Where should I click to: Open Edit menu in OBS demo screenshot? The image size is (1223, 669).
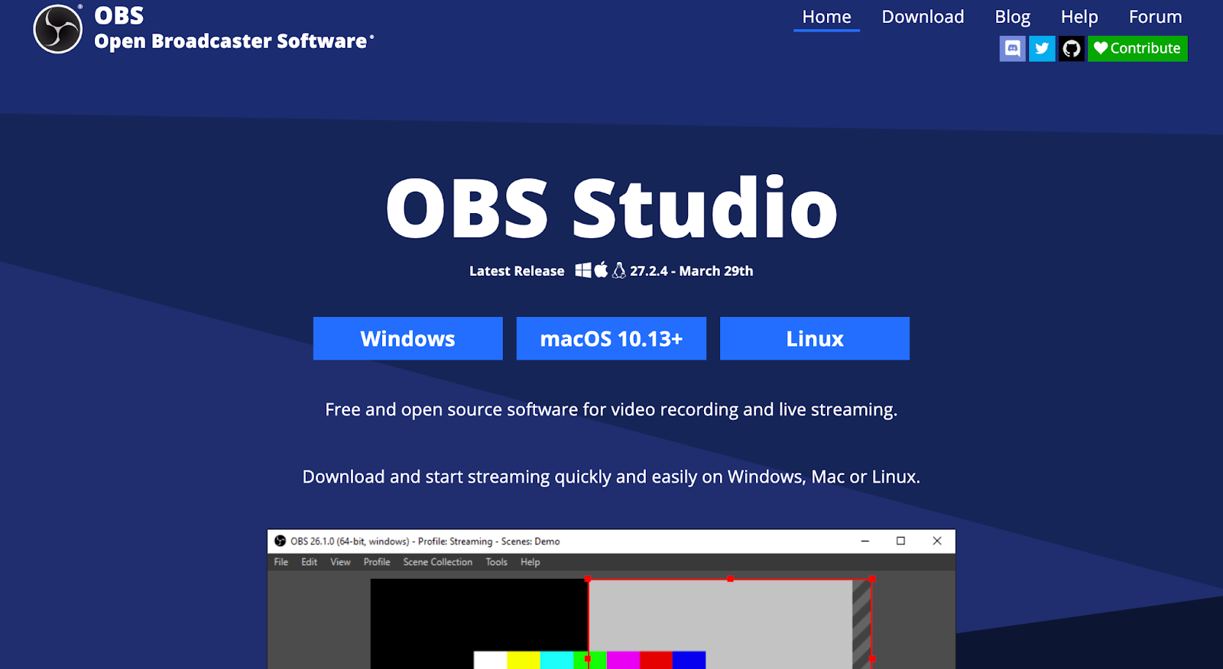pyautogui.click(x=309, y=562)
